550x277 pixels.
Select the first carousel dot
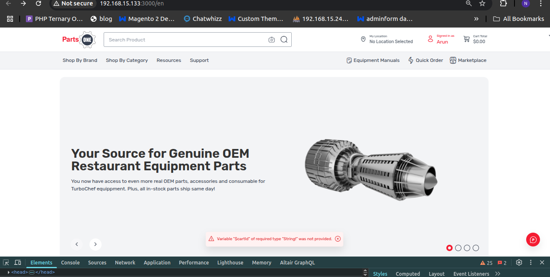pos(449,248)
